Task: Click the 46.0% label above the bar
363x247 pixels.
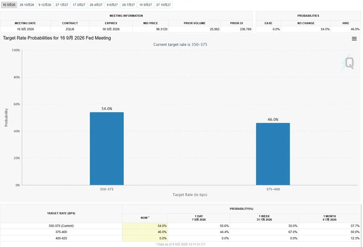Action: (x=273, y=120)
